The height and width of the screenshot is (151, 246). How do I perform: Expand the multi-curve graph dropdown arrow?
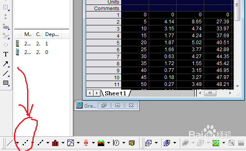(x=78, y=143)
